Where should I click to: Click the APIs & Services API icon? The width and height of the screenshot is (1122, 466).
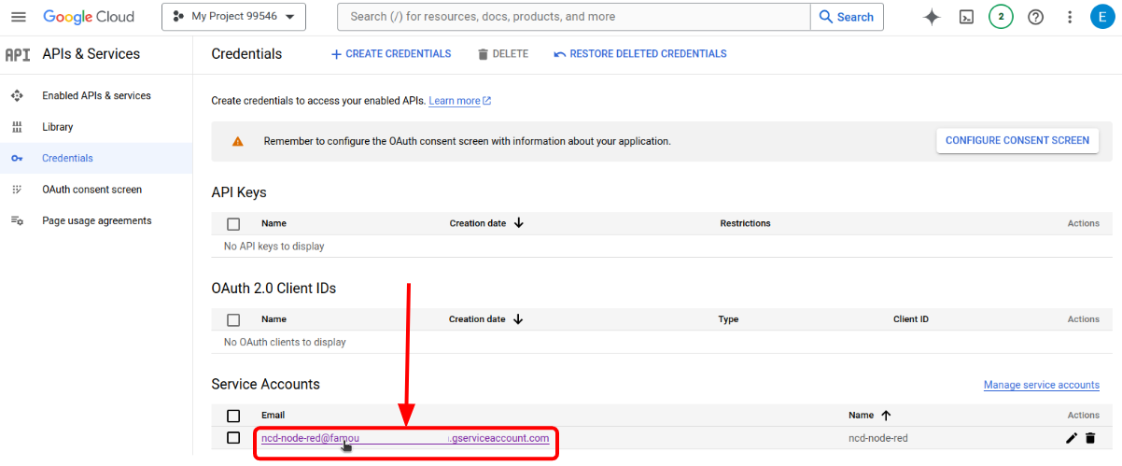click(18, 54)
